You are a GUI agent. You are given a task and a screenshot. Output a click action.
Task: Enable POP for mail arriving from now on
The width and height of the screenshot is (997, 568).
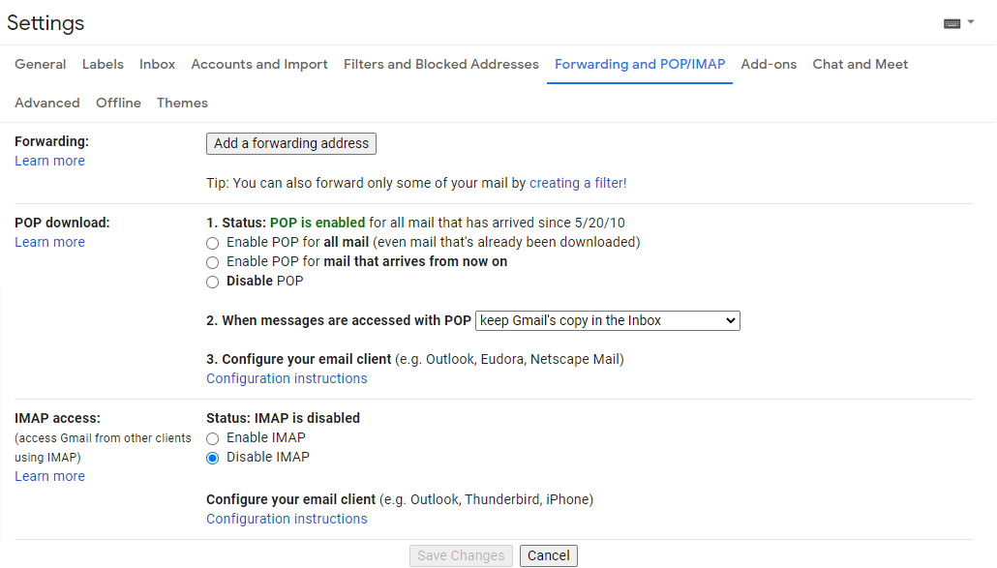tap(212, 262)
